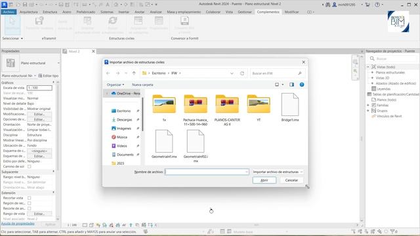Select the YT folder

click(259, 108)
